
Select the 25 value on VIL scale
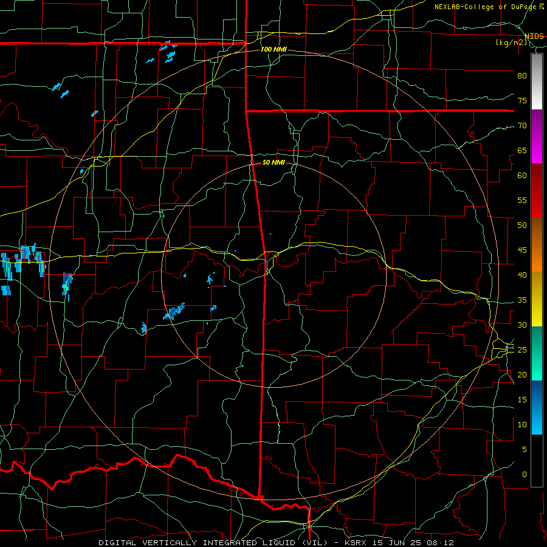522,350
